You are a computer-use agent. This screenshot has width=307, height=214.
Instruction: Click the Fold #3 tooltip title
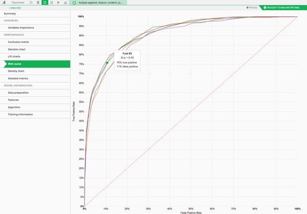coord(127,54)
